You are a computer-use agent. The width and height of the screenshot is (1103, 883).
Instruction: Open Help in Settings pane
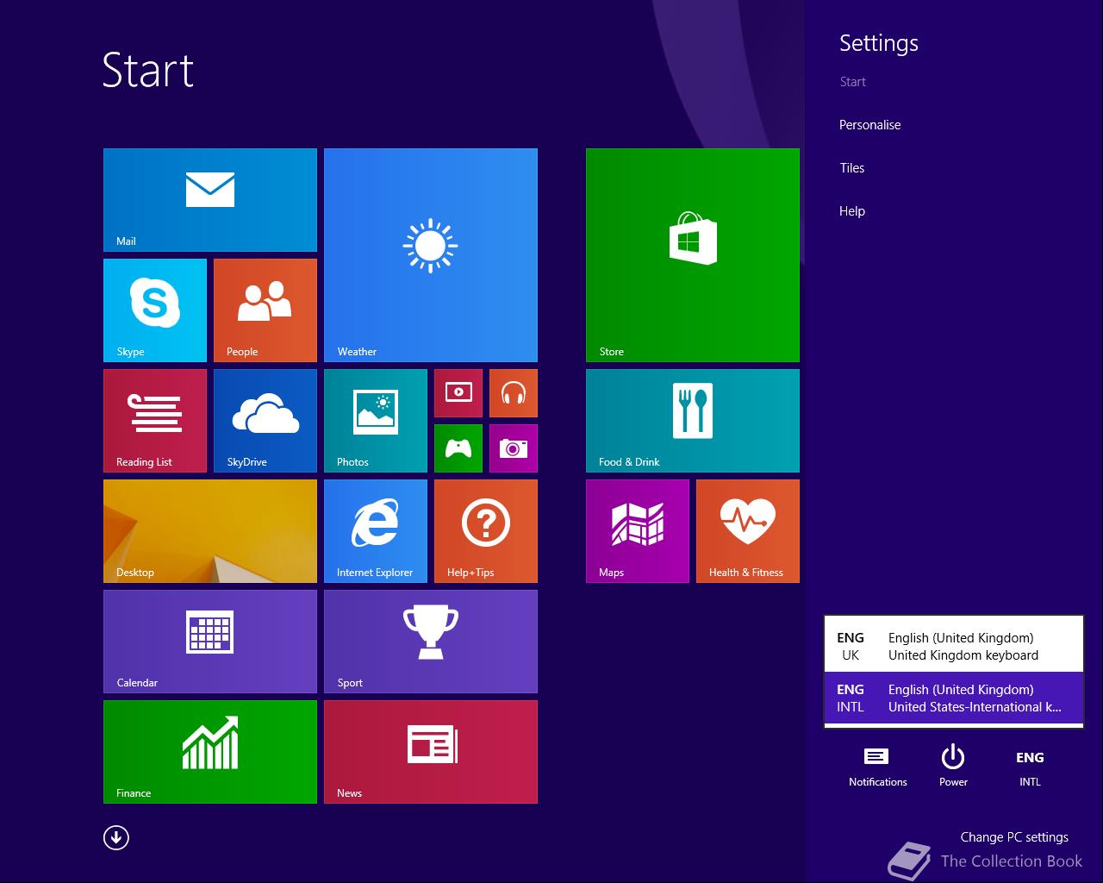point(852,211)
